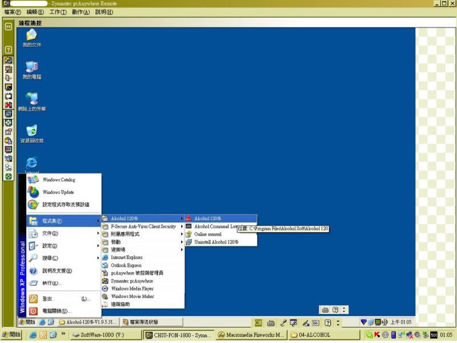Switch to remote Alcohol-120%-V1.9.5.31 taskbar button
This screenshot has width=457, height=343.
click(x=89, y=322)
